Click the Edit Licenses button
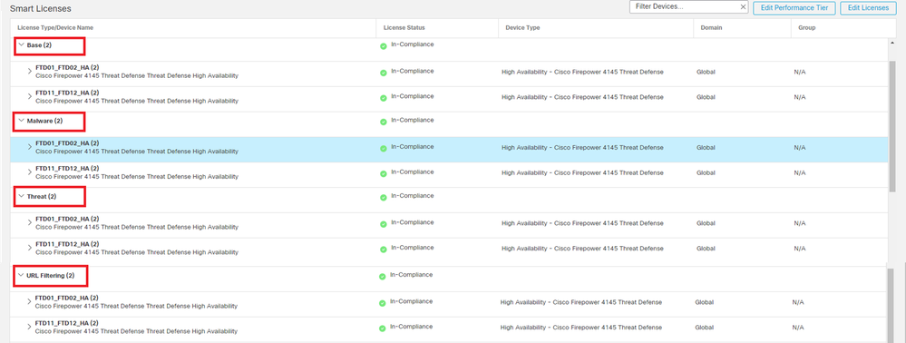Image resolution: width=906 pixels, height=343 pixels. tap(868, 7)
